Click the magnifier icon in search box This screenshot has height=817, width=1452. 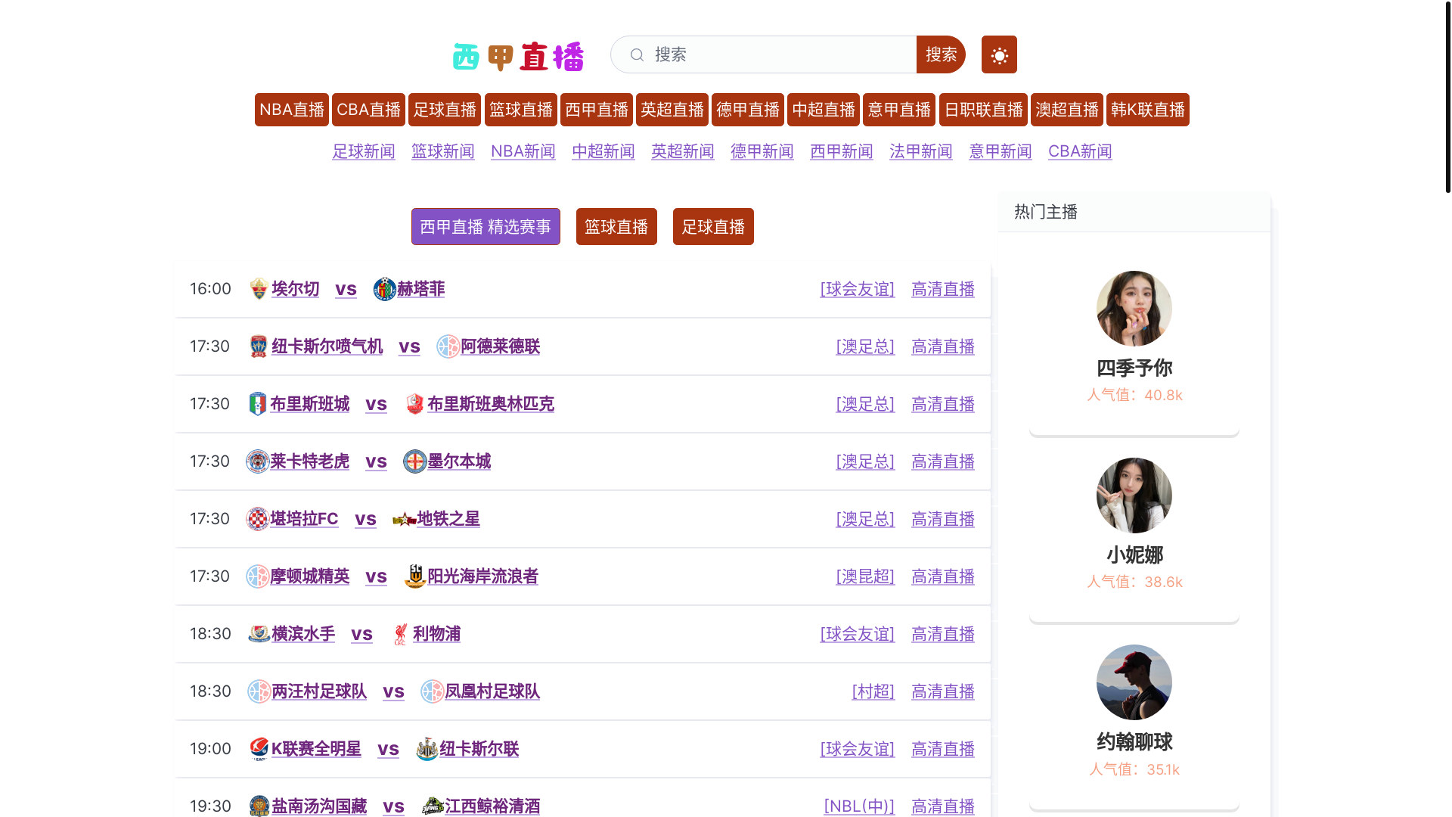point(637,54)
